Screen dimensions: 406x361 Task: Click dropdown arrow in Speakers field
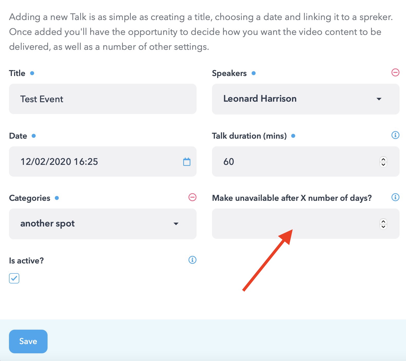(379, 99)
